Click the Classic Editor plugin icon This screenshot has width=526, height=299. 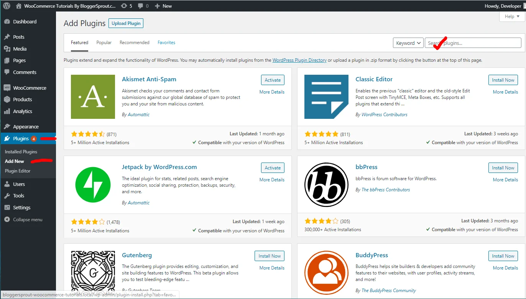[x=326, y=97]
